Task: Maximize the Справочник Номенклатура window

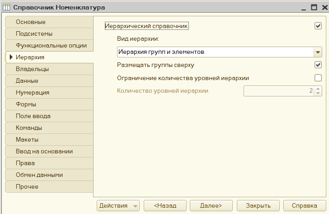Action: [x=314, y=7]
